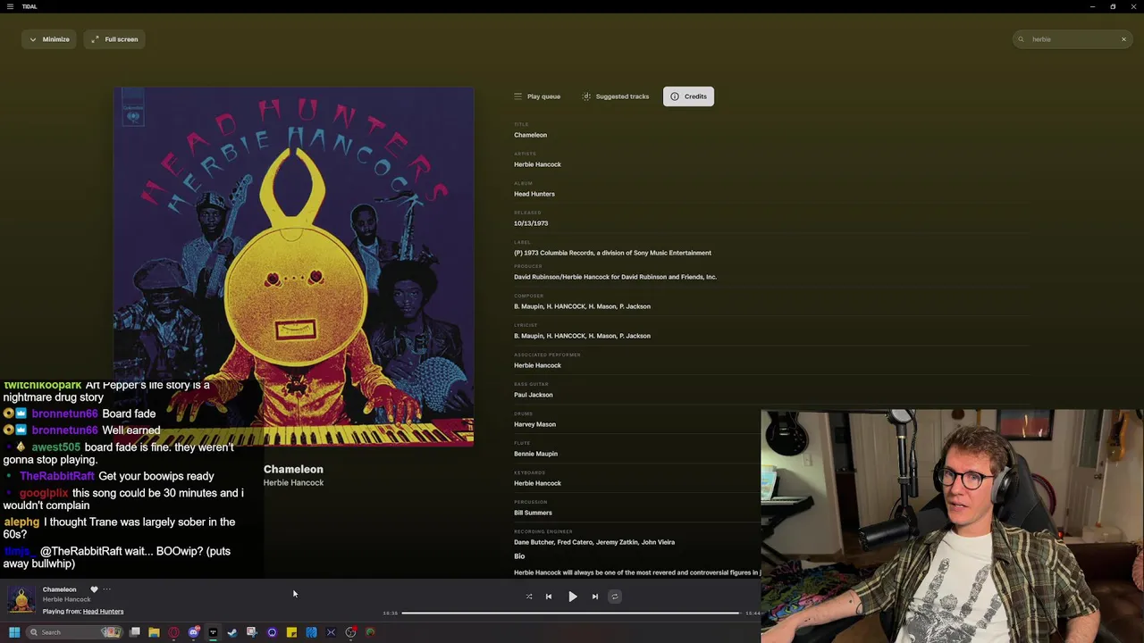Open Head Hunters playing-from link
Screen dimensions: 1144x643
coord(103,612)
